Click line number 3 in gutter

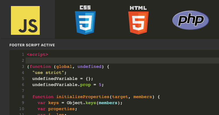(23, 67)
